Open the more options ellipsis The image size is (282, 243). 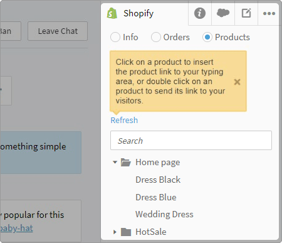click(x=269, y=13)
